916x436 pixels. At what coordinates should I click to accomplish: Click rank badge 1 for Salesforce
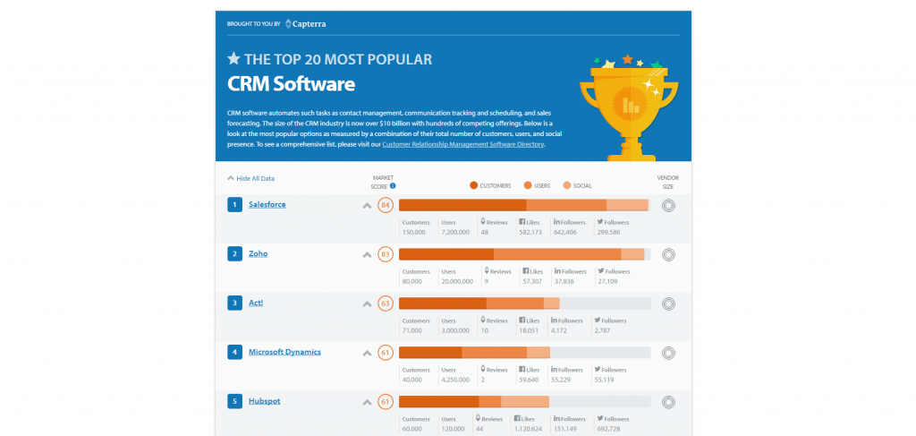(234, 204)
